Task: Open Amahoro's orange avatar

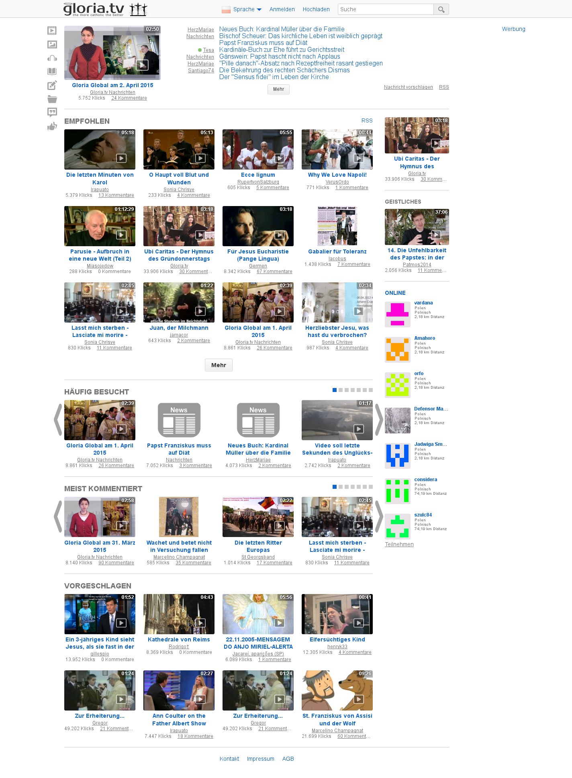Action: tap(398, 349)
